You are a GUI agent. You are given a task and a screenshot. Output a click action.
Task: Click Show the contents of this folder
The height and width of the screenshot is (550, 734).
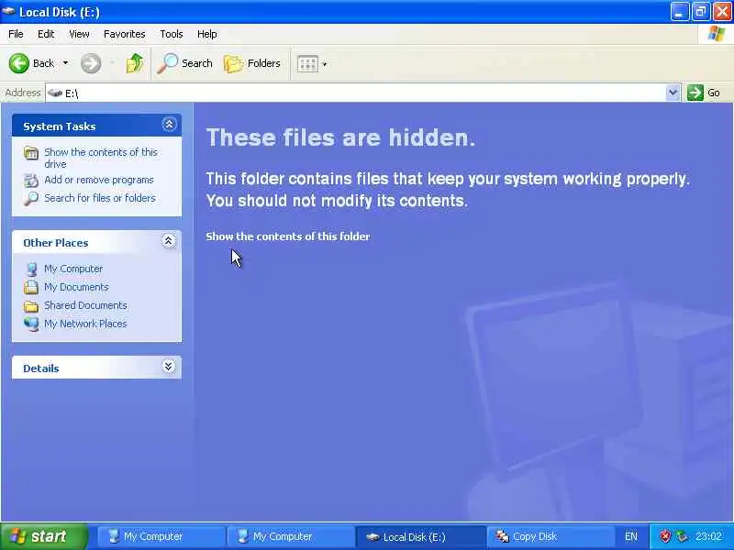(x=288, y=236)
